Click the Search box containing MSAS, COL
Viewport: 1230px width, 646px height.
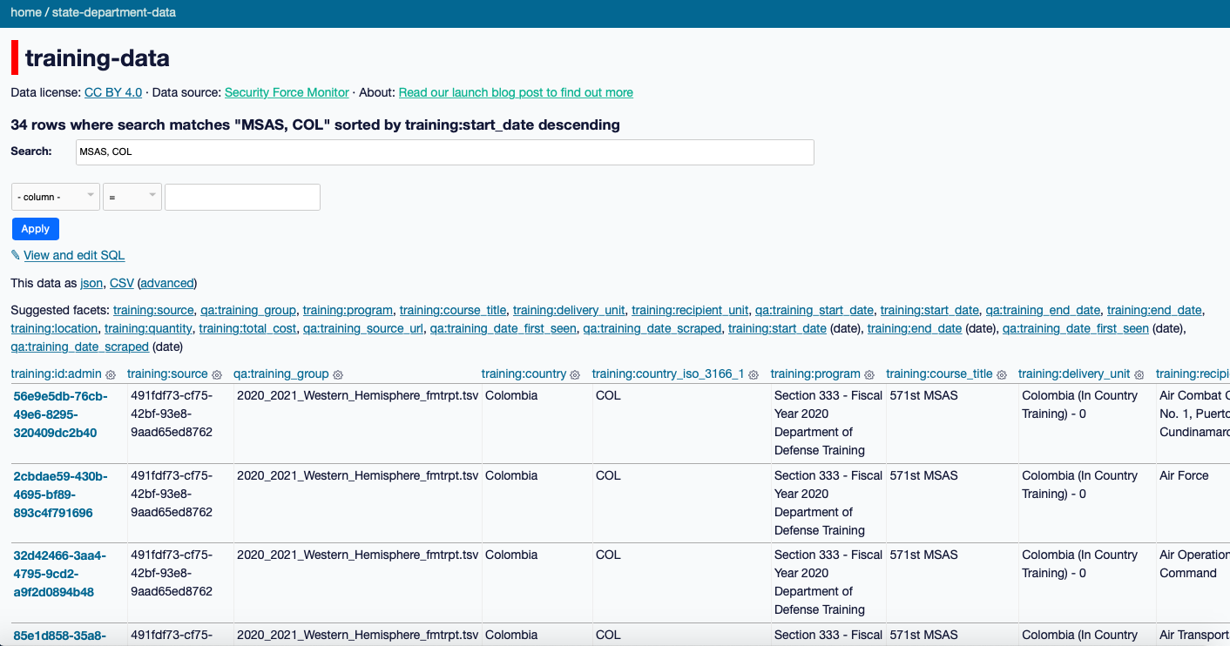pyautogui.click(x=444, y=152)
